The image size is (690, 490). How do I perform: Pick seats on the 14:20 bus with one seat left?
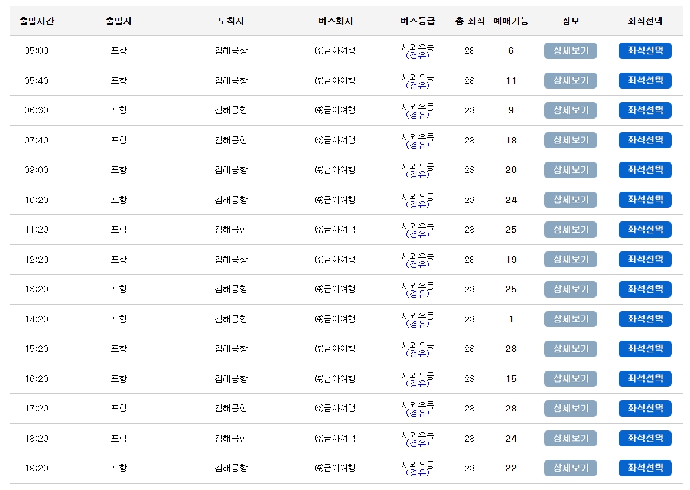click(645, 319)
